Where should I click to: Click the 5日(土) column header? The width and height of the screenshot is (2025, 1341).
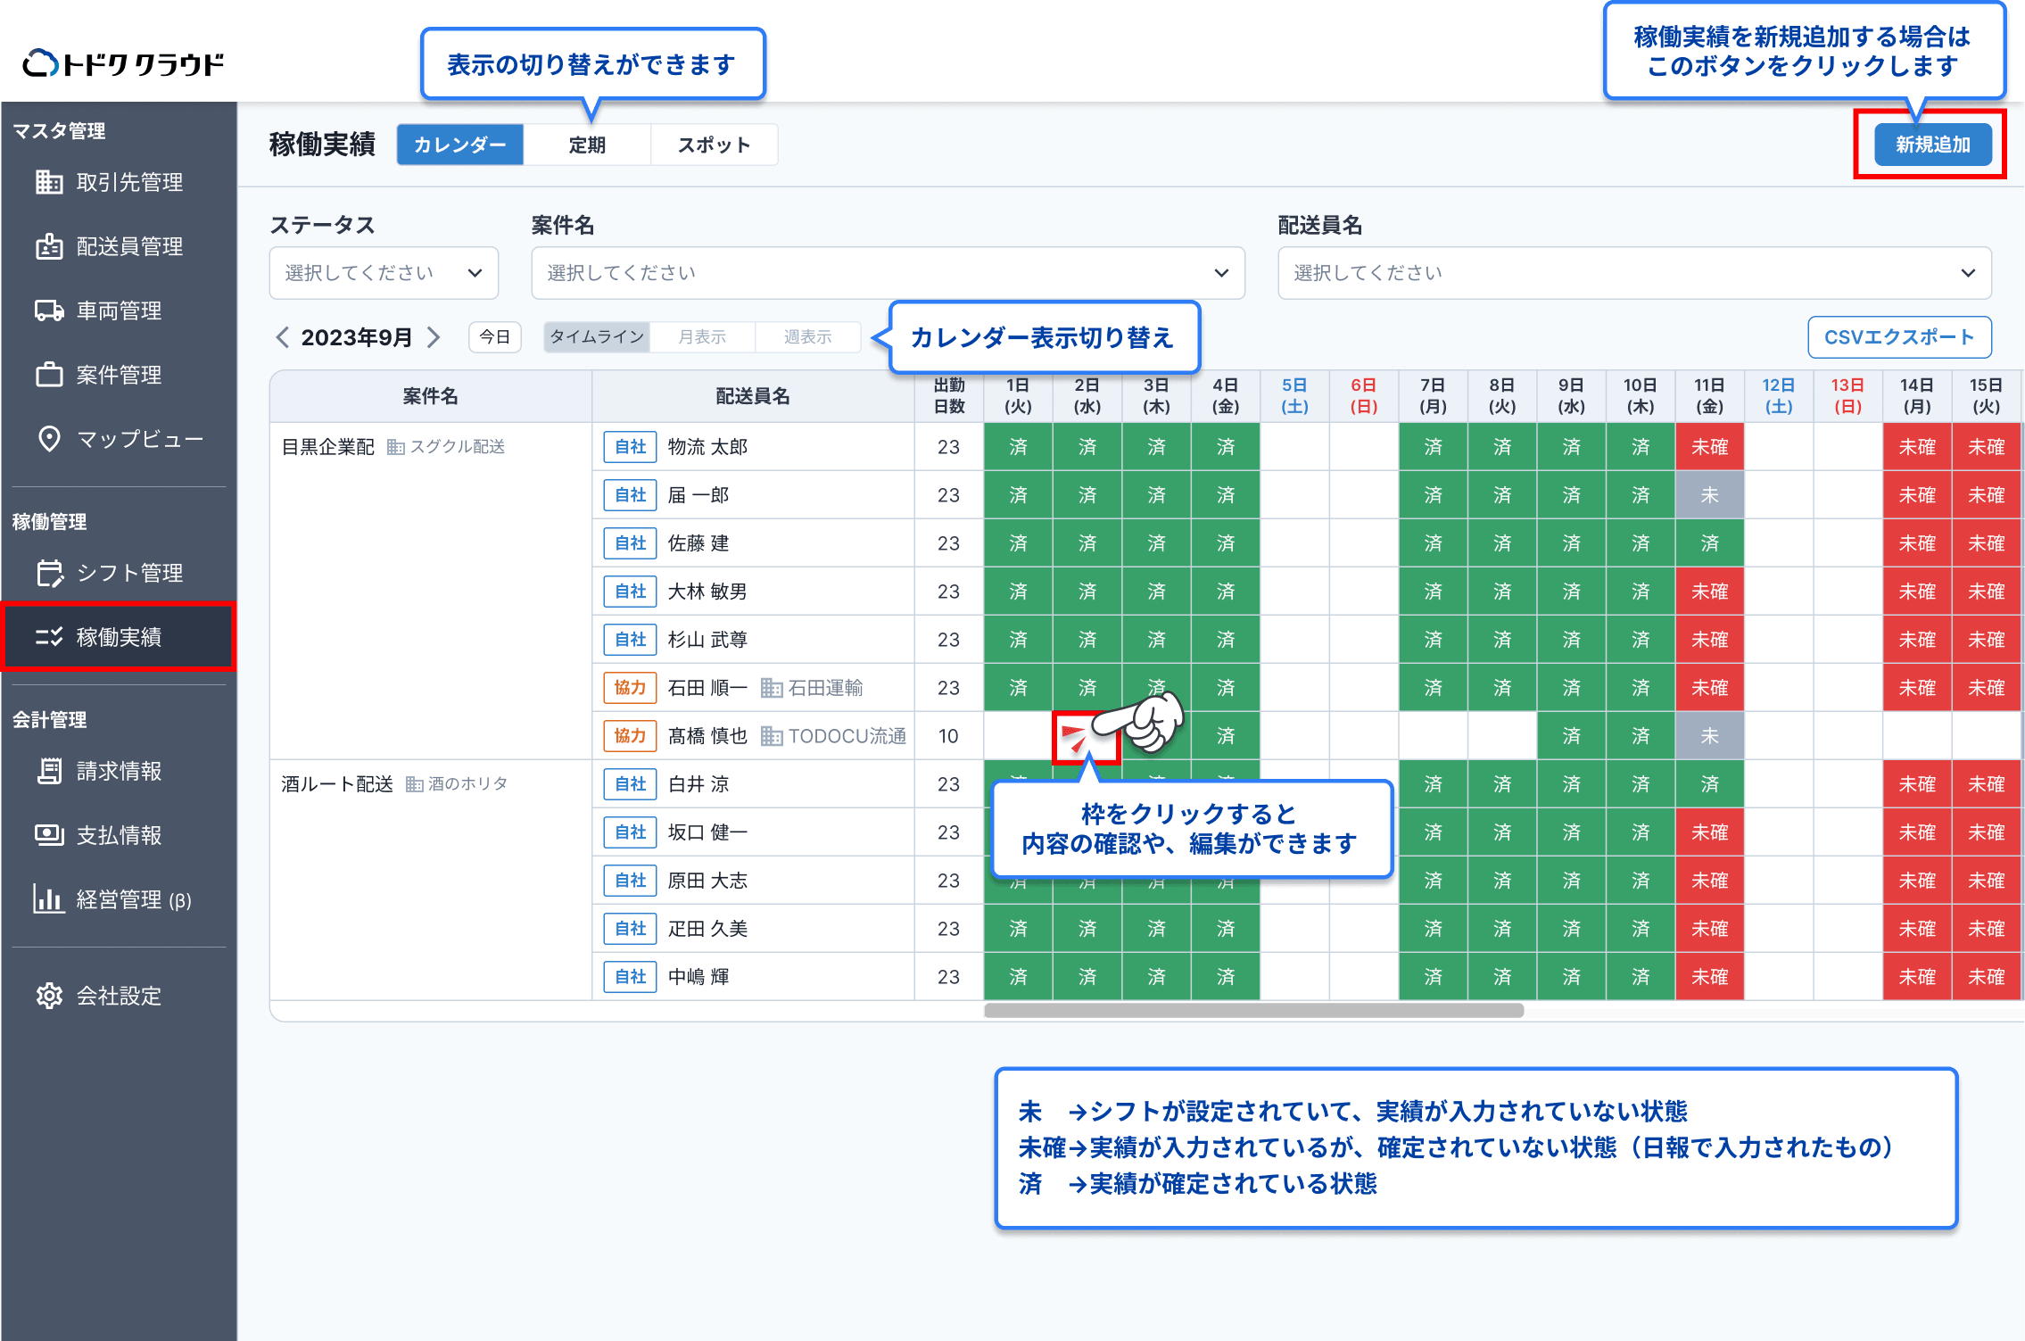click(1294, 396)
